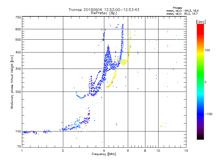Click the x-axis tick label '10'
This screenshot has height=164, width=219.
(158, 151)
